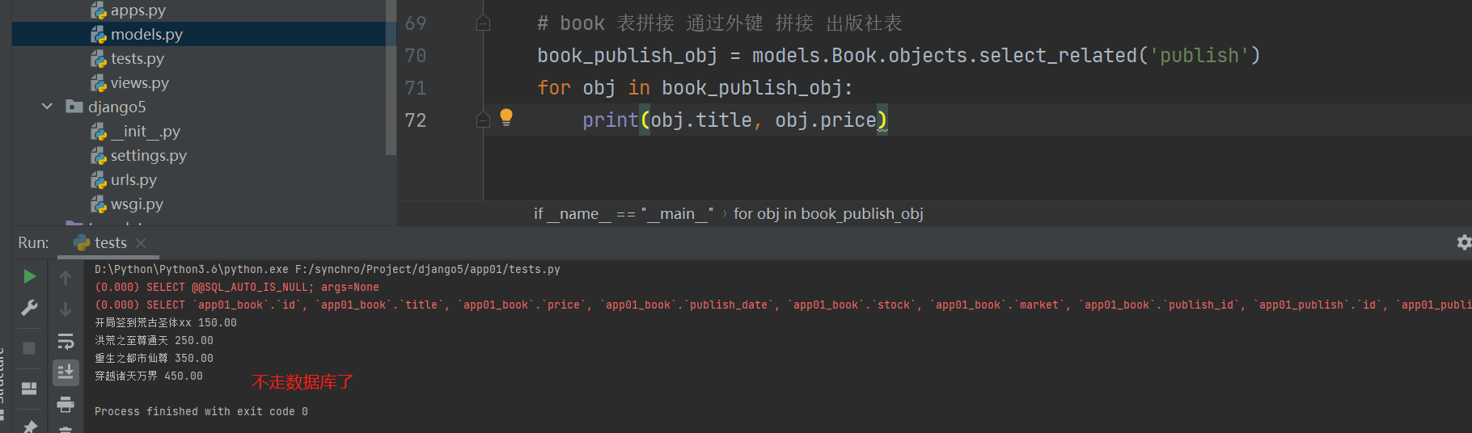
Task: Fold code block marker at line 72
Action: [483, 120]
